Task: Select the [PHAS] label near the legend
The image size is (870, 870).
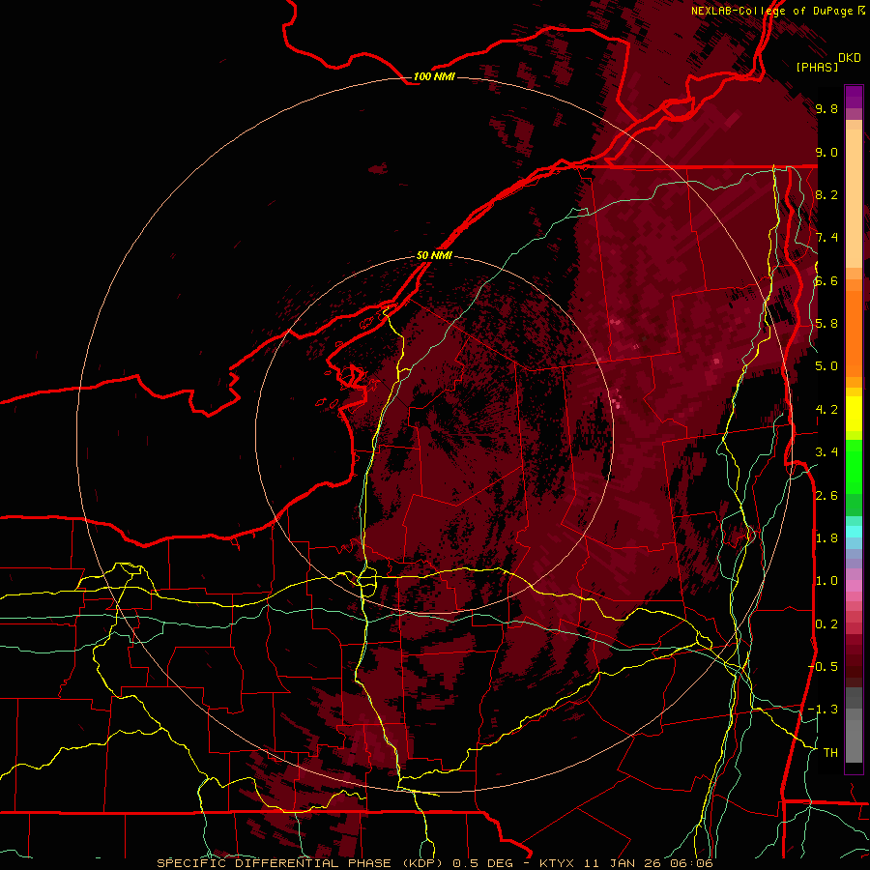Action: point(817,67)
